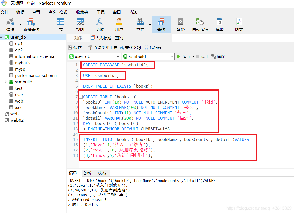This screenshot has height=213, width=294.
Task: Select the dp1 database
Action: click(x=16, y=44)
